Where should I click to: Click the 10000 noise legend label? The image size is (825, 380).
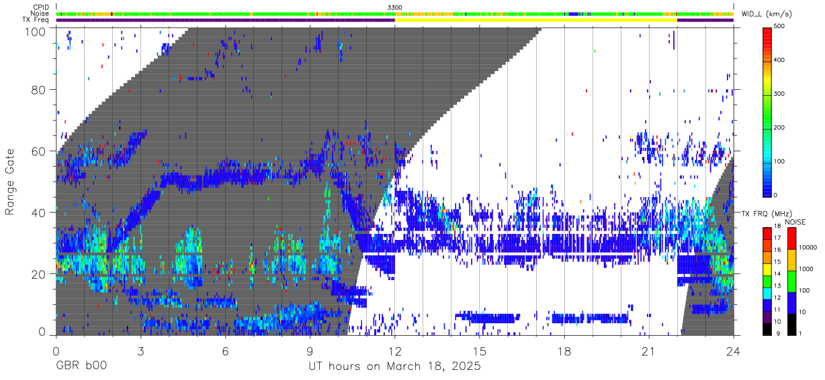tap(808, 247)
